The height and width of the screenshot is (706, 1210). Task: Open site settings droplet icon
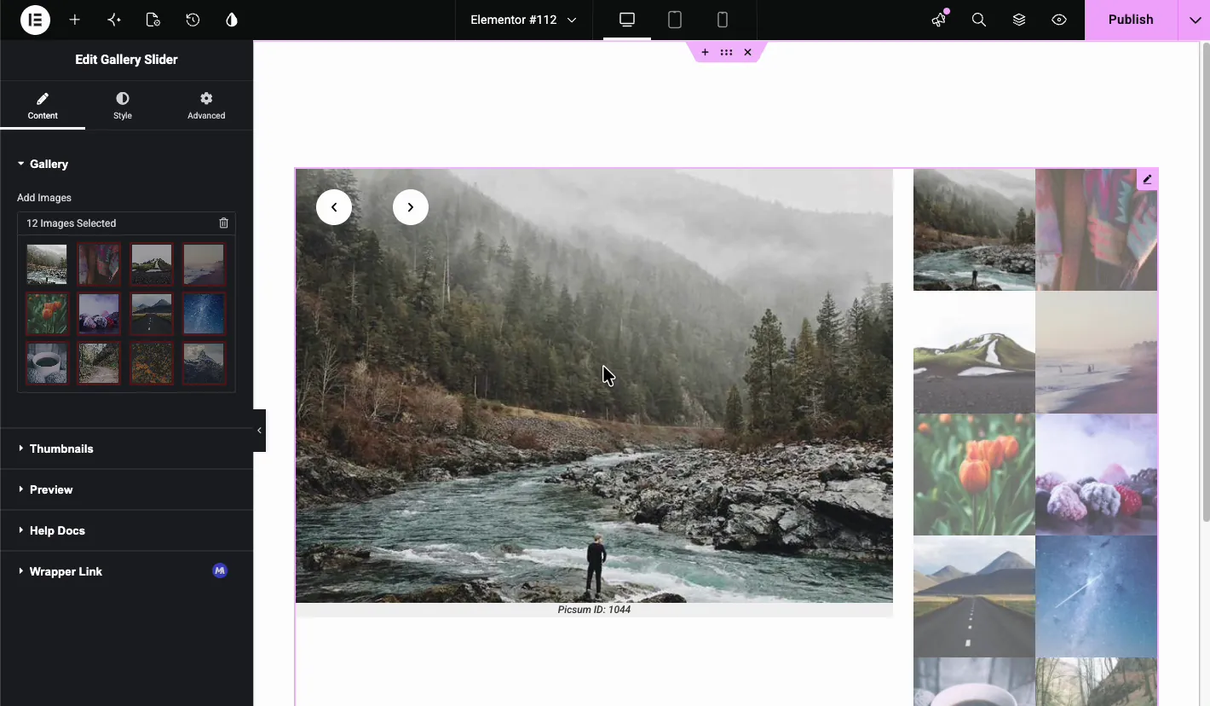click(232, 20)
